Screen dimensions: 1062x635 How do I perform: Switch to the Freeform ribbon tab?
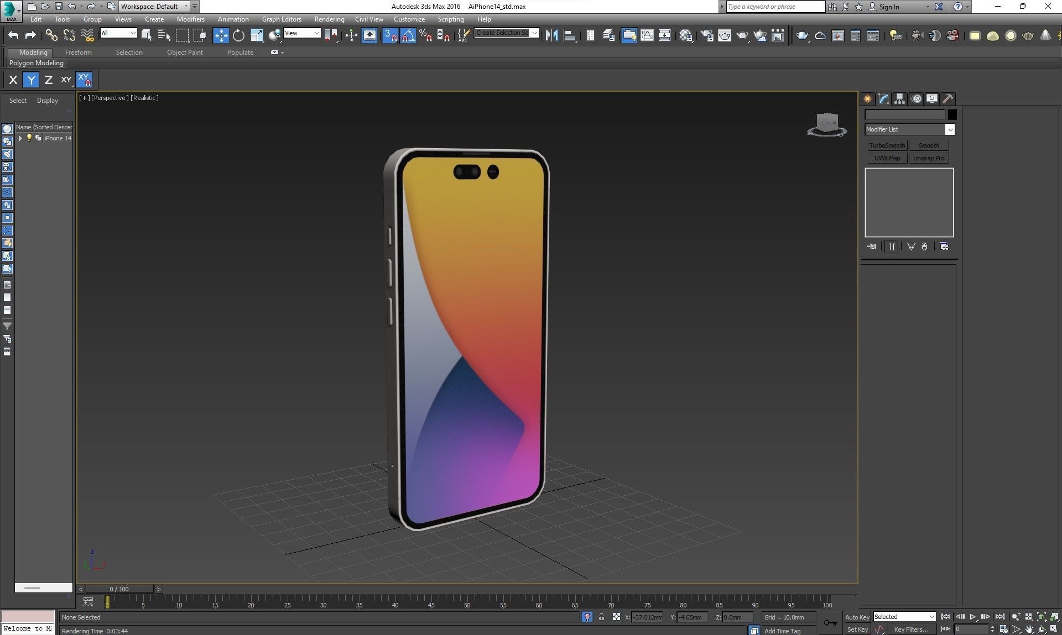[78, 53]
